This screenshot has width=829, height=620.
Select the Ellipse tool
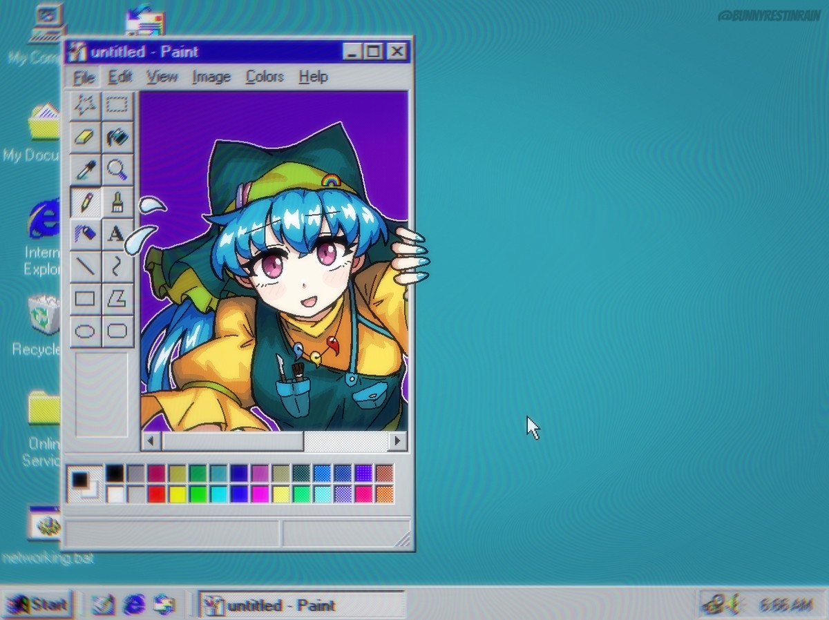tap(85, 331)
